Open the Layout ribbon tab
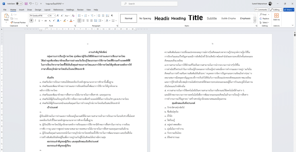The image size is (296, 152). [47, 9]
